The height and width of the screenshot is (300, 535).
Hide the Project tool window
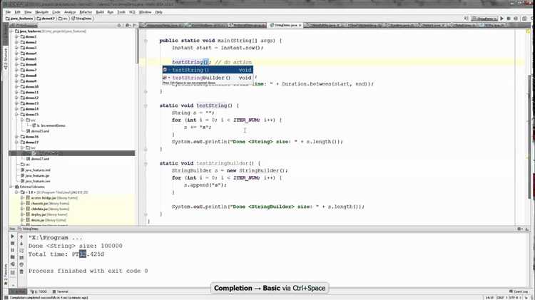(x=134, y=25)
